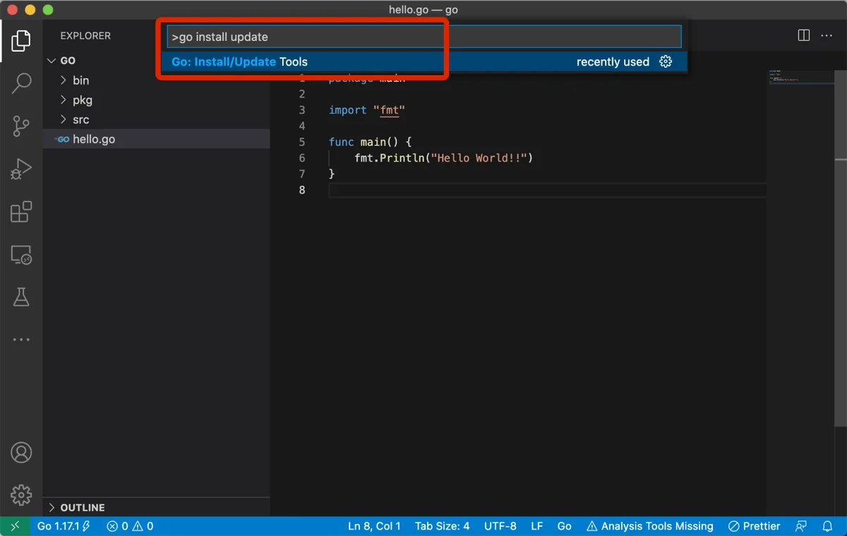Open the Manage gear in activity bar
The height and width of the screenshot is (536, 847).
tap(21, 494)
